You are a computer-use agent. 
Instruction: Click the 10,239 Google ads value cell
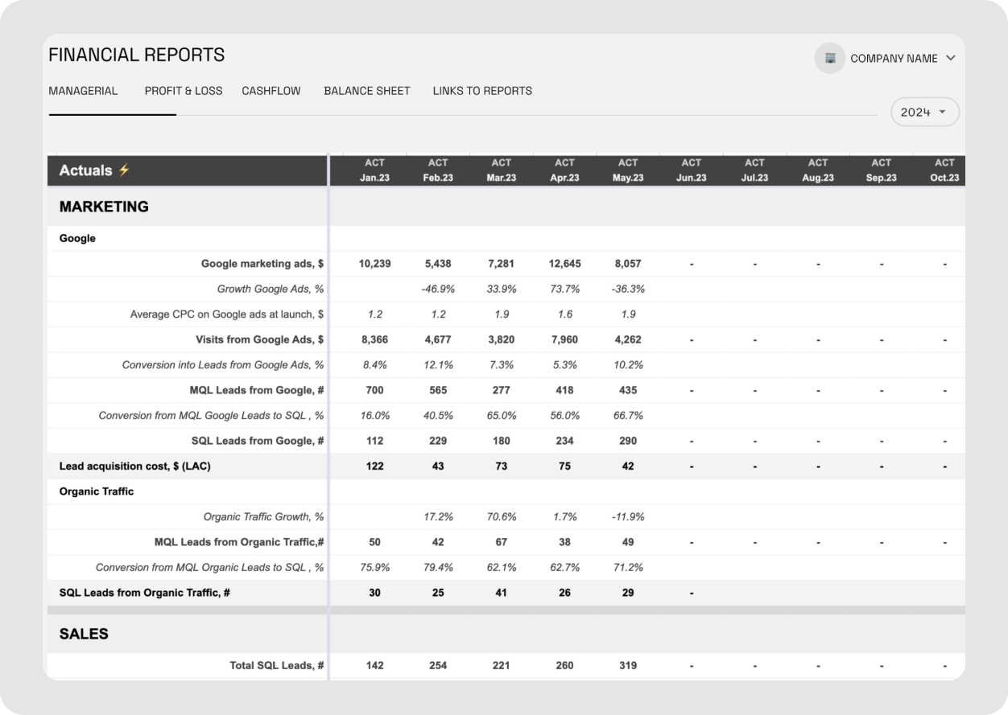(374, 263)
